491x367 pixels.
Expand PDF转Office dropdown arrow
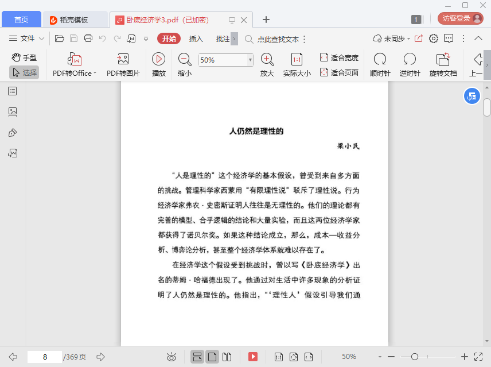coord(95,73)
